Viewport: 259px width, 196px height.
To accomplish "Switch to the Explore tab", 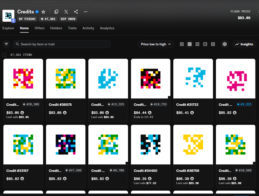I will [8, 28].
